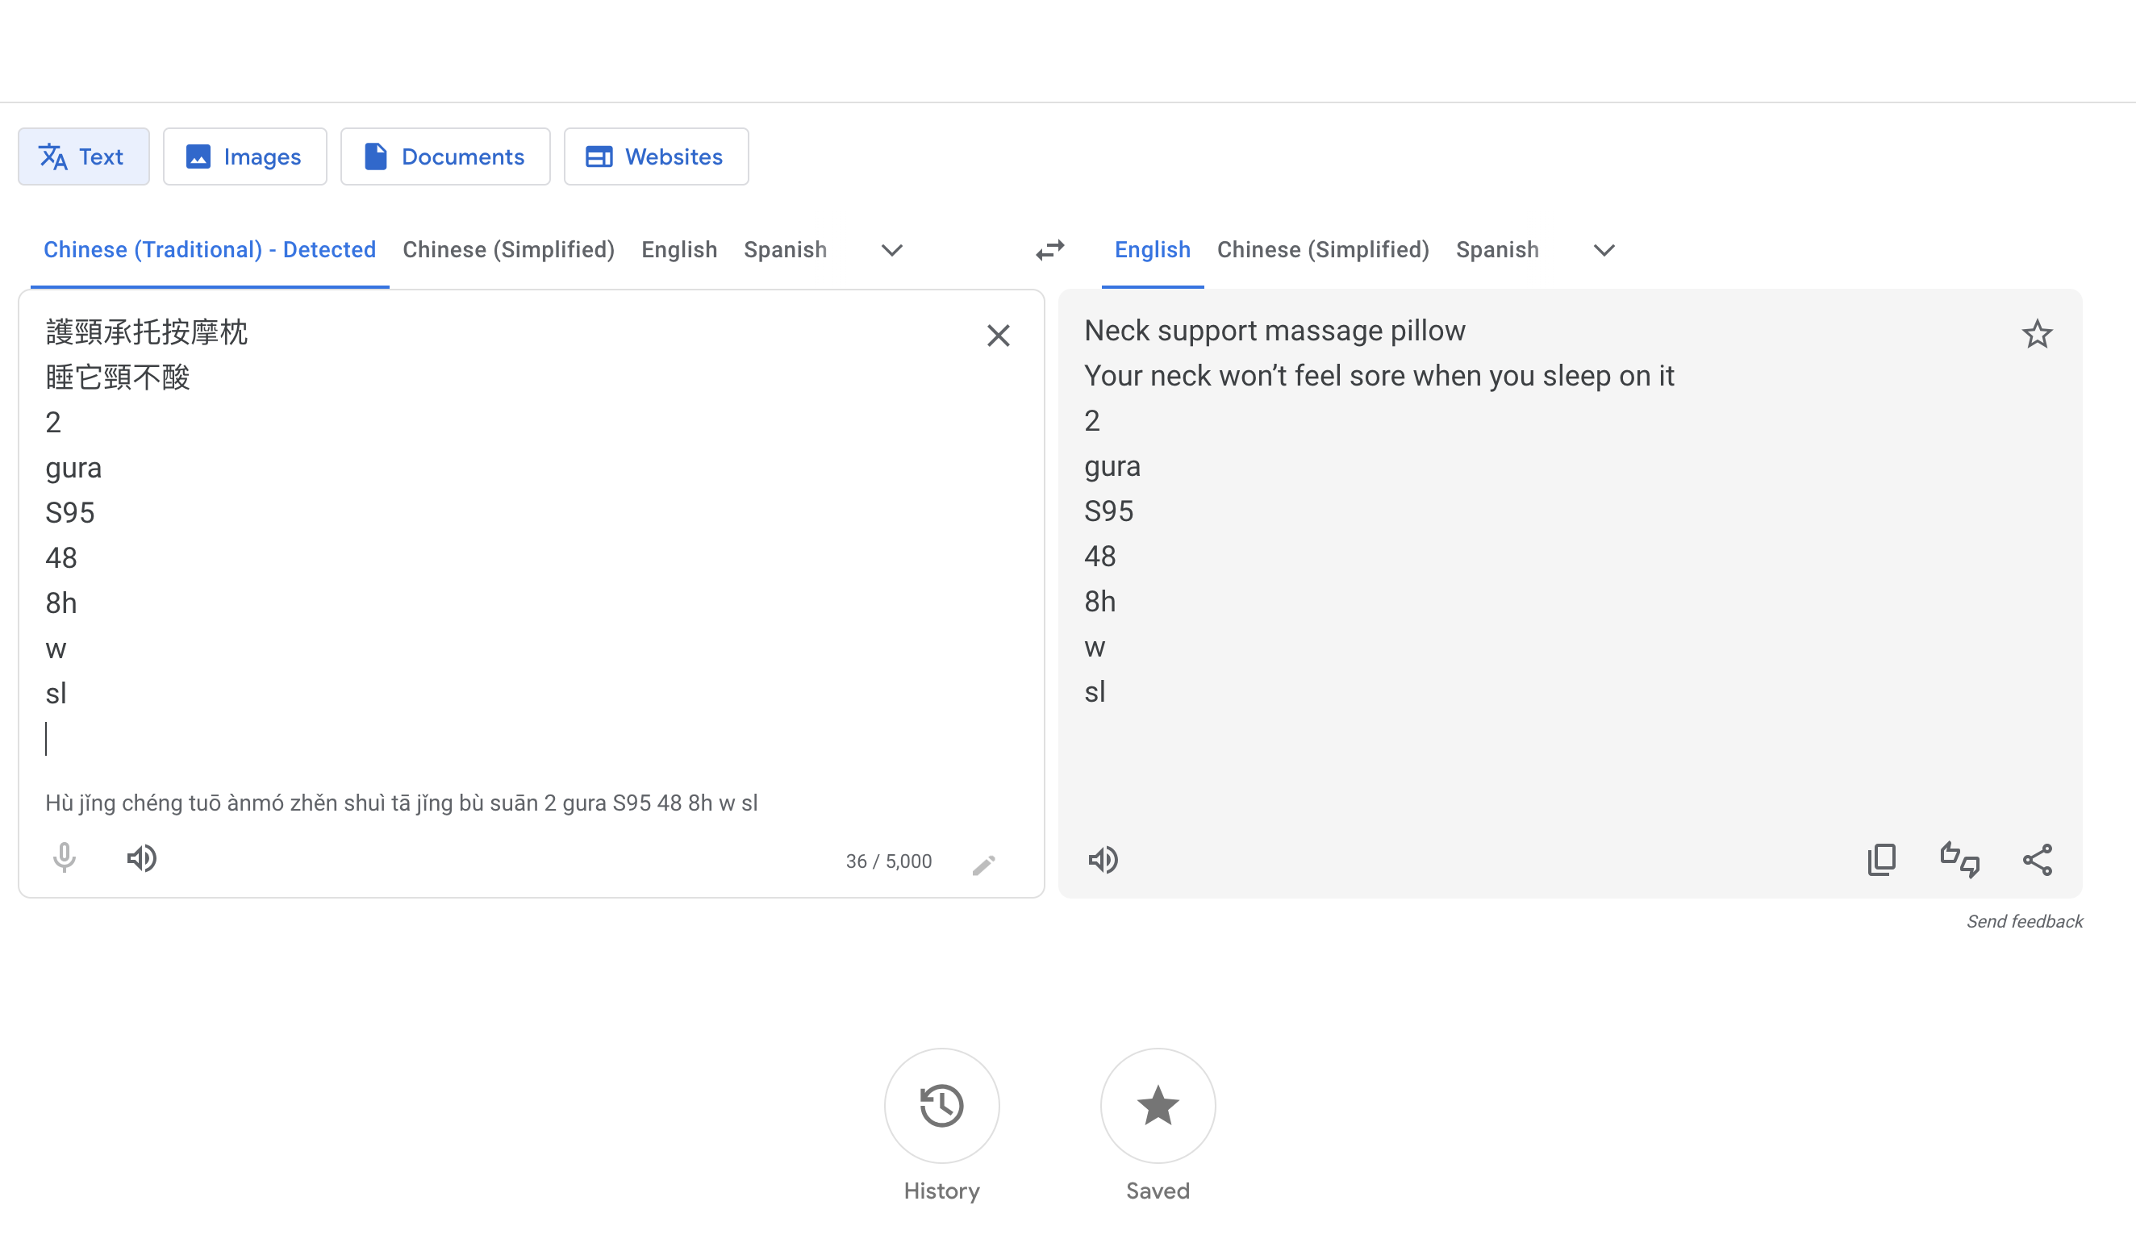Activate voice input microphone

(x=65, y=858)
